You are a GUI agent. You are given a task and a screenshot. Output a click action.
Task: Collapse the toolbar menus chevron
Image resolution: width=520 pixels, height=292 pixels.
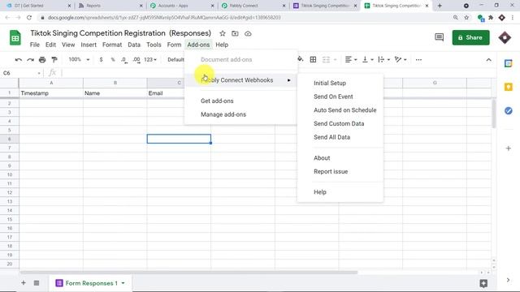tap(488, 60)
